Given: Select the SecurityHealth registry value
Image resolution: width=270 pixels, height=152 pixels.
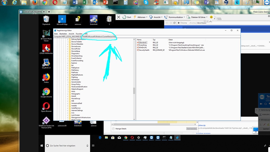Looking at the screenshot, I should tap(145, 50).
